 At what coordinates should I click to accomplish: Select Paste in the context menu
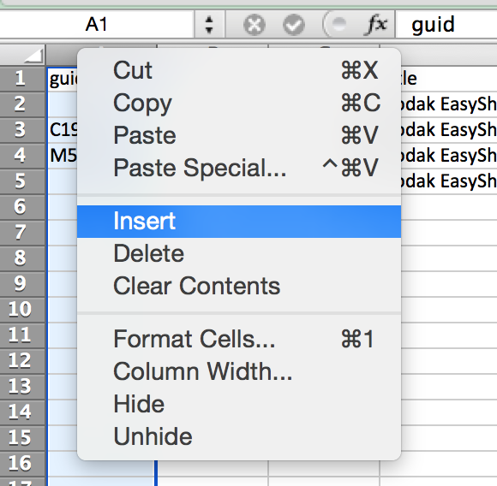pos(239,135)
